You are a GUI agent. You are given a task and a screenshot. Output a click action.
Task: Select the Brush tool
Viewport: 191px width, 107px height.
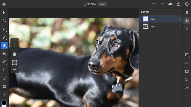pos(4,37)
